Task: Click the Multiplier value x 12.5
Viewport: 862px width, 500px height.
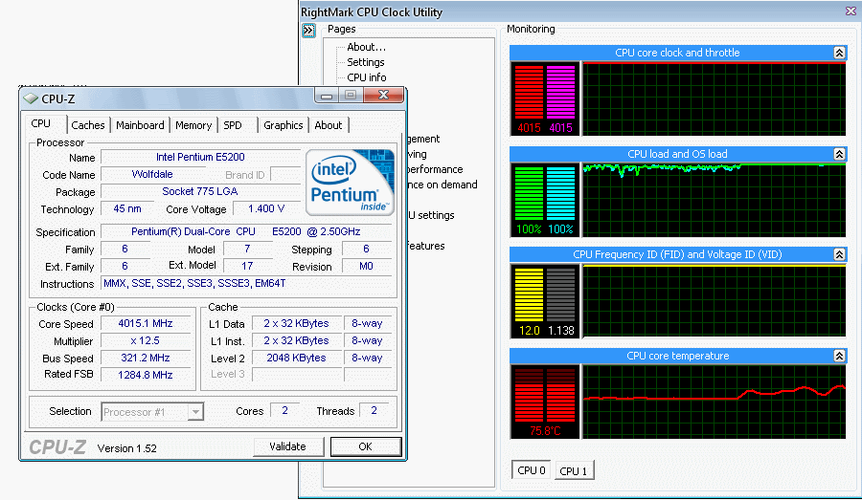Action: pyautogui.click(x=146, y=341)
